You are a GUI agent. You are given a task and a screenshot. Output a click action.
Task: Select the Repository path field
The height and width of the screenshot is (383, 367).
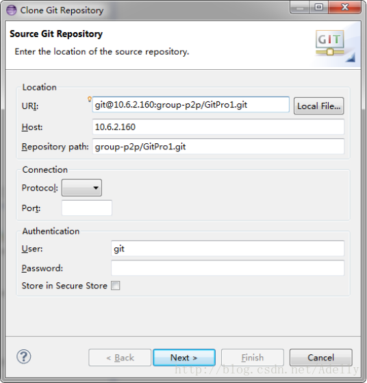point(218,147)
